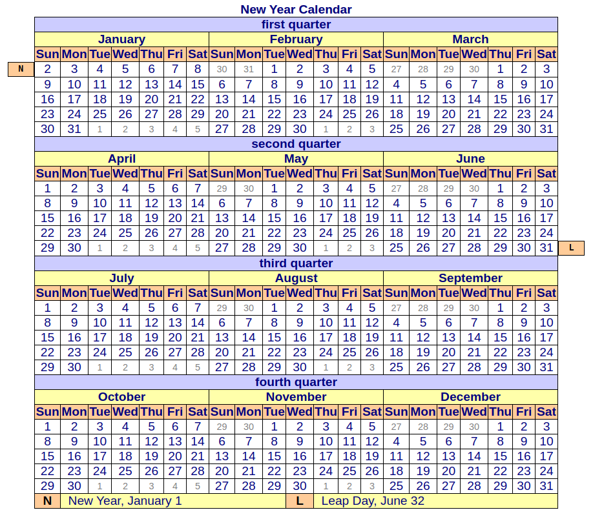Select day 15 in the May grid
This screenshot has width=593, height=519.
tap(274, 218)
